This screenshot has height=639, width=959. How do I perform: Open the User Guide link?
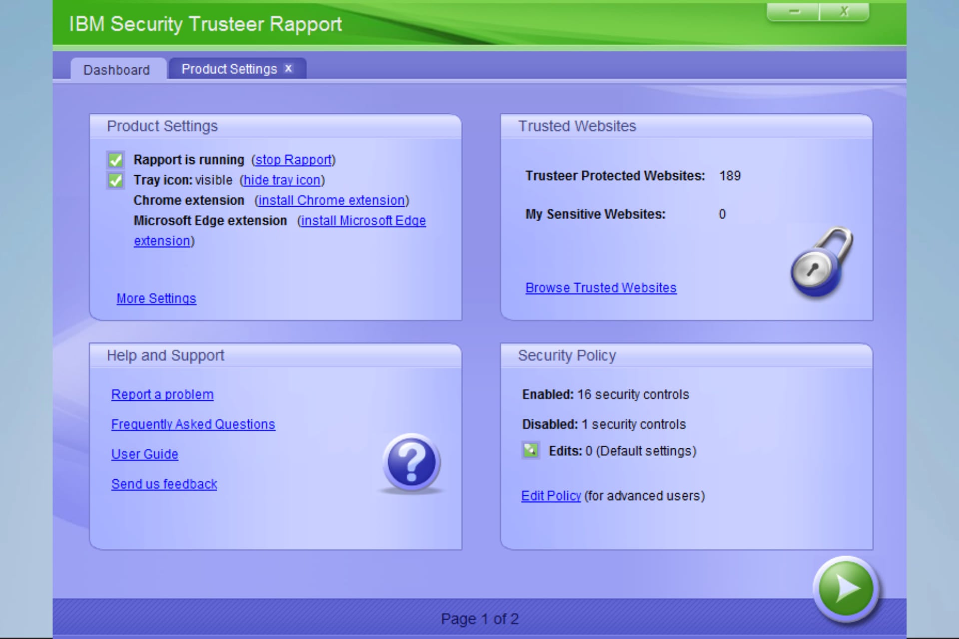coord(145,454)
